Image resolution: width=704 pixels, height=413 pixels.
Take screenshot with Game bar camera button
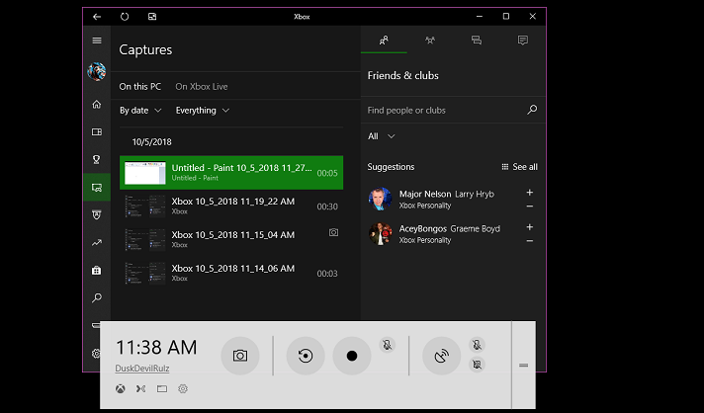click(x=240, y=356)
